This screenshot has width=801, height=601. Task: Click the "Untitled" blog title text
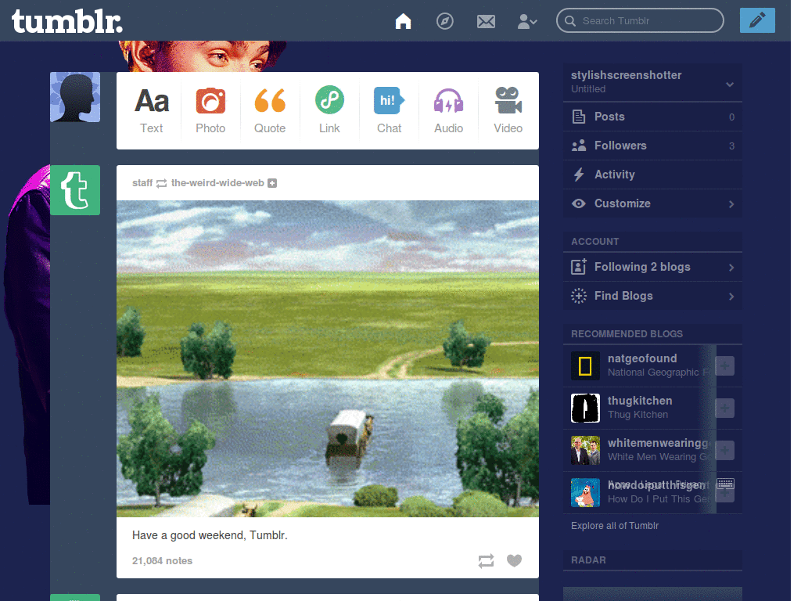tap(588, 89)
